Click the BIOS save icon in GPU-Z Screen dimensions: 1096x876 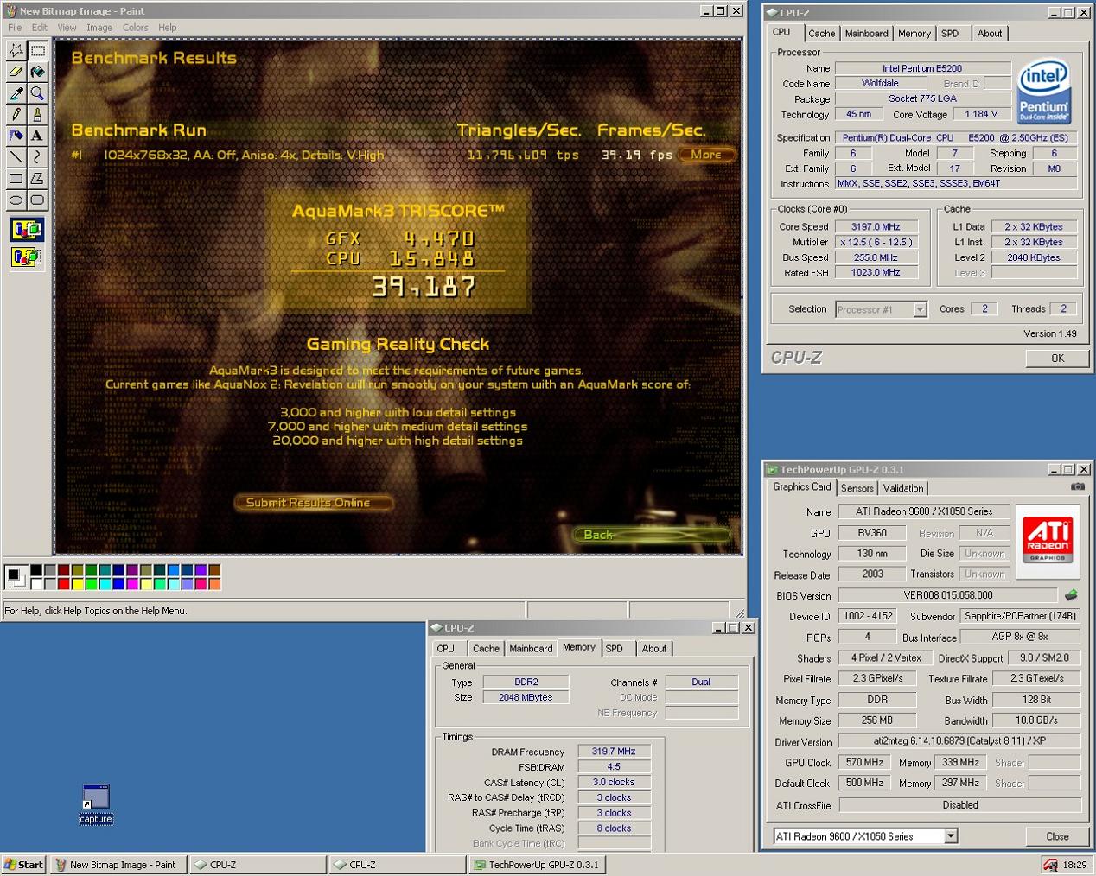[1071, 595]
